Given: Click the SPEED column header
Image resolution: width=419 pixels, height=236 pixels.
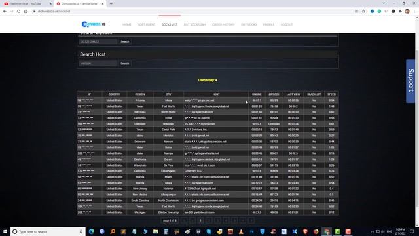Looking at the screenshot, I should (331, 94).
